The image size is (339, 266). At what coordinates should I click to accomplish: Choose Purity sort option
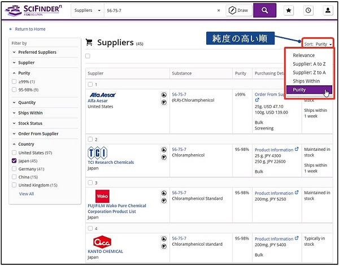(x=309, y=90)
